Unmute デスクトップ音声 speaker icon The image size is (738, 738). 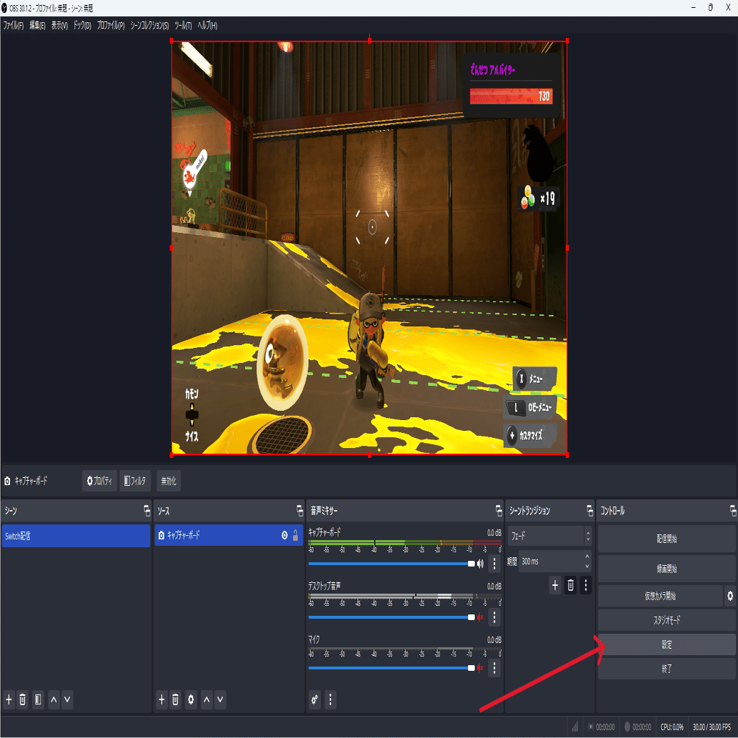(480, 617)
